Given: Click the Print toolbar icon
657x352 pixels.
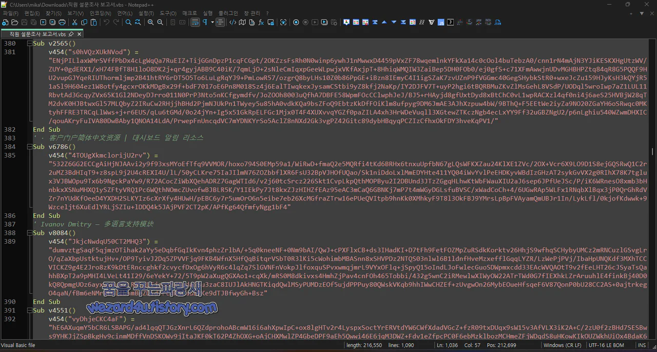Looking at the screenshot, I should tap(62, 23).
